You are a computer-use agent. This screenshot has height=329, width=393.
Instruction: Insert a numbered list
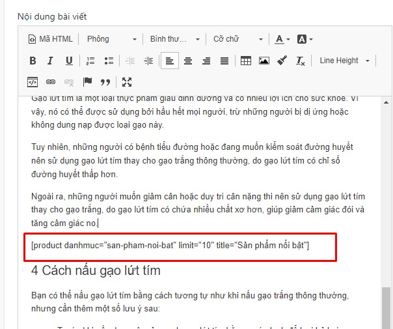[90, 61]
